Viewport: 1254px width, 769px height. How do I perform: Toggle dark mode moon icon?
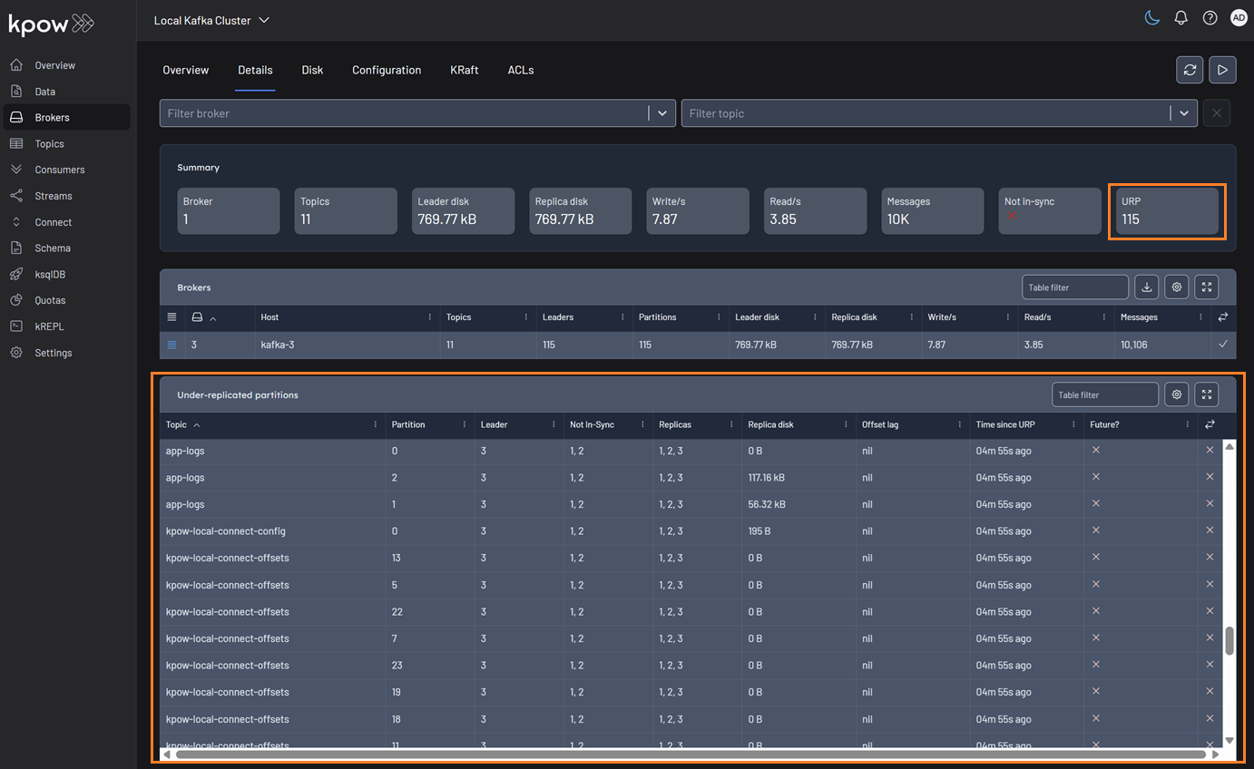pos(1151,18)
